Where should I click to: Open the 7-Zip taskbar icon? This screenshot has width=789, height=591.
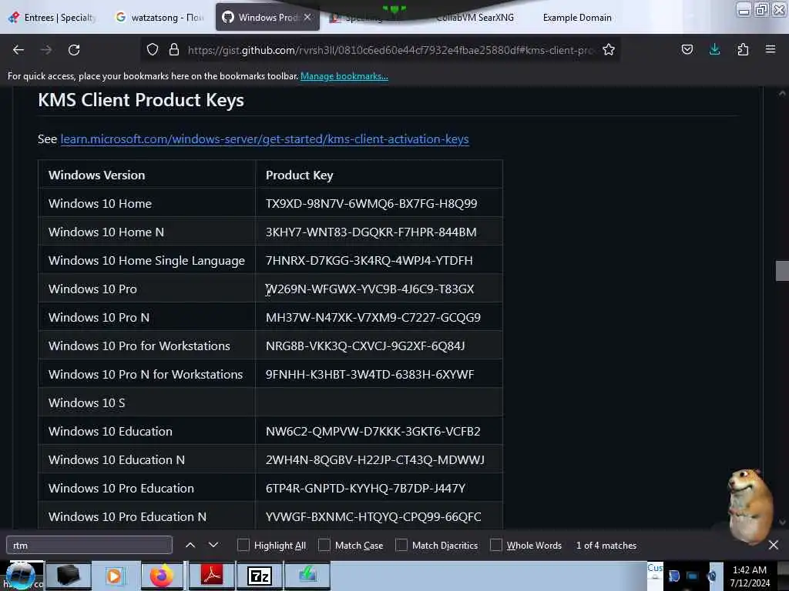[260, 576]
